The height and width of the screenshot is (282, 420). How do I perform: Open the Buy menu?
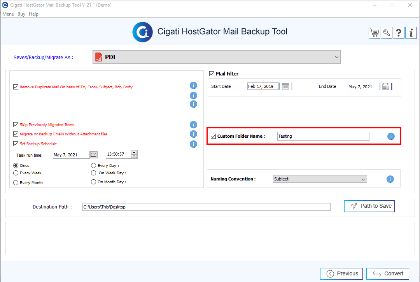click(21, 14)
